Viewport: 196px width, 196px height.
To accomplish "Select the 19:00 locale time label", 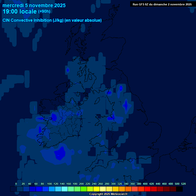I will click(x=19, y=11).
